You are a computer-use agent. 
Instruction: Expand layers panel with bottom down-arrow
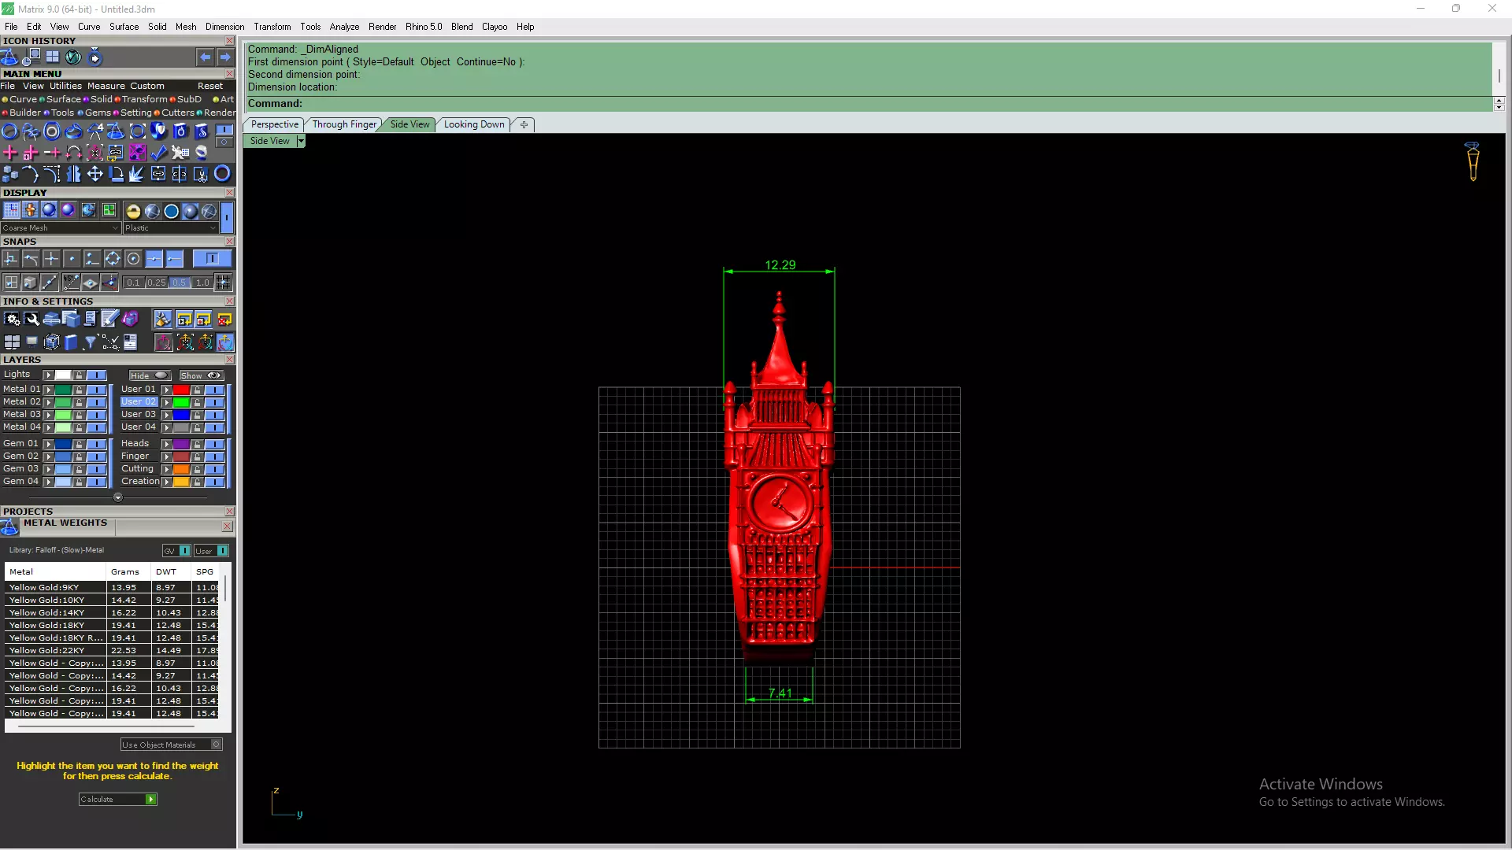118,497
